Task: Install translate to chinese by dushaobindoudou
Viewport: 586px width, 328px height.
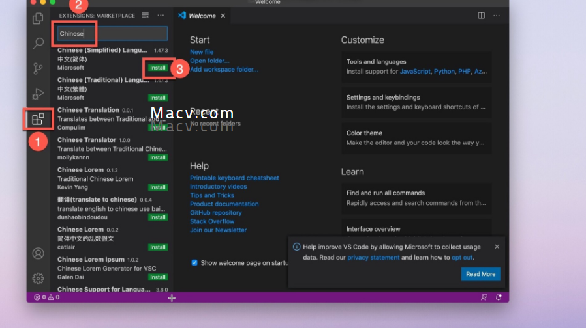Action: 158,217
